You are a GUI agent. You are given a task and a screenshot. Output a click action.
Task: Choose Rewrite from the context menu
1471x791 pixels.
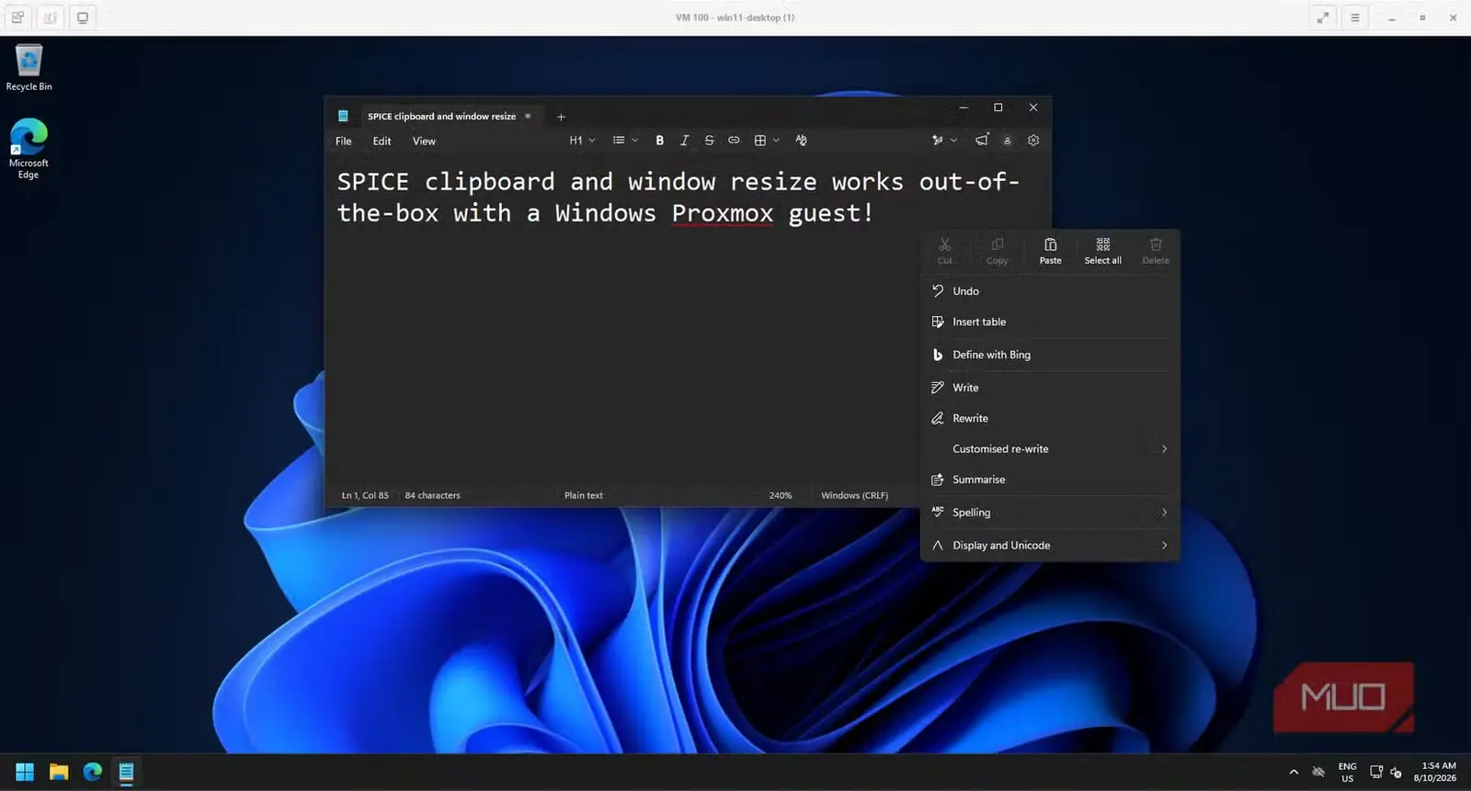(1050, 418)
